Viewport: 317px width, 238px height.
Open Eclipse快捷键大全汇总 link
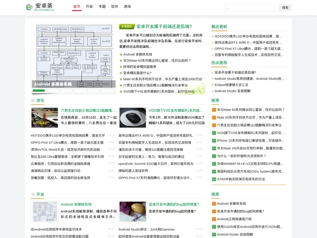coord(231,85)
